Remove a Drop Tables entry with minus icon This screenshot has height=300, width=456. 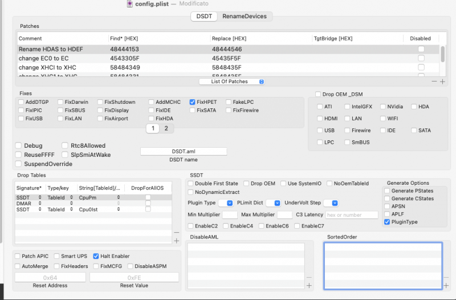[176, 233]
